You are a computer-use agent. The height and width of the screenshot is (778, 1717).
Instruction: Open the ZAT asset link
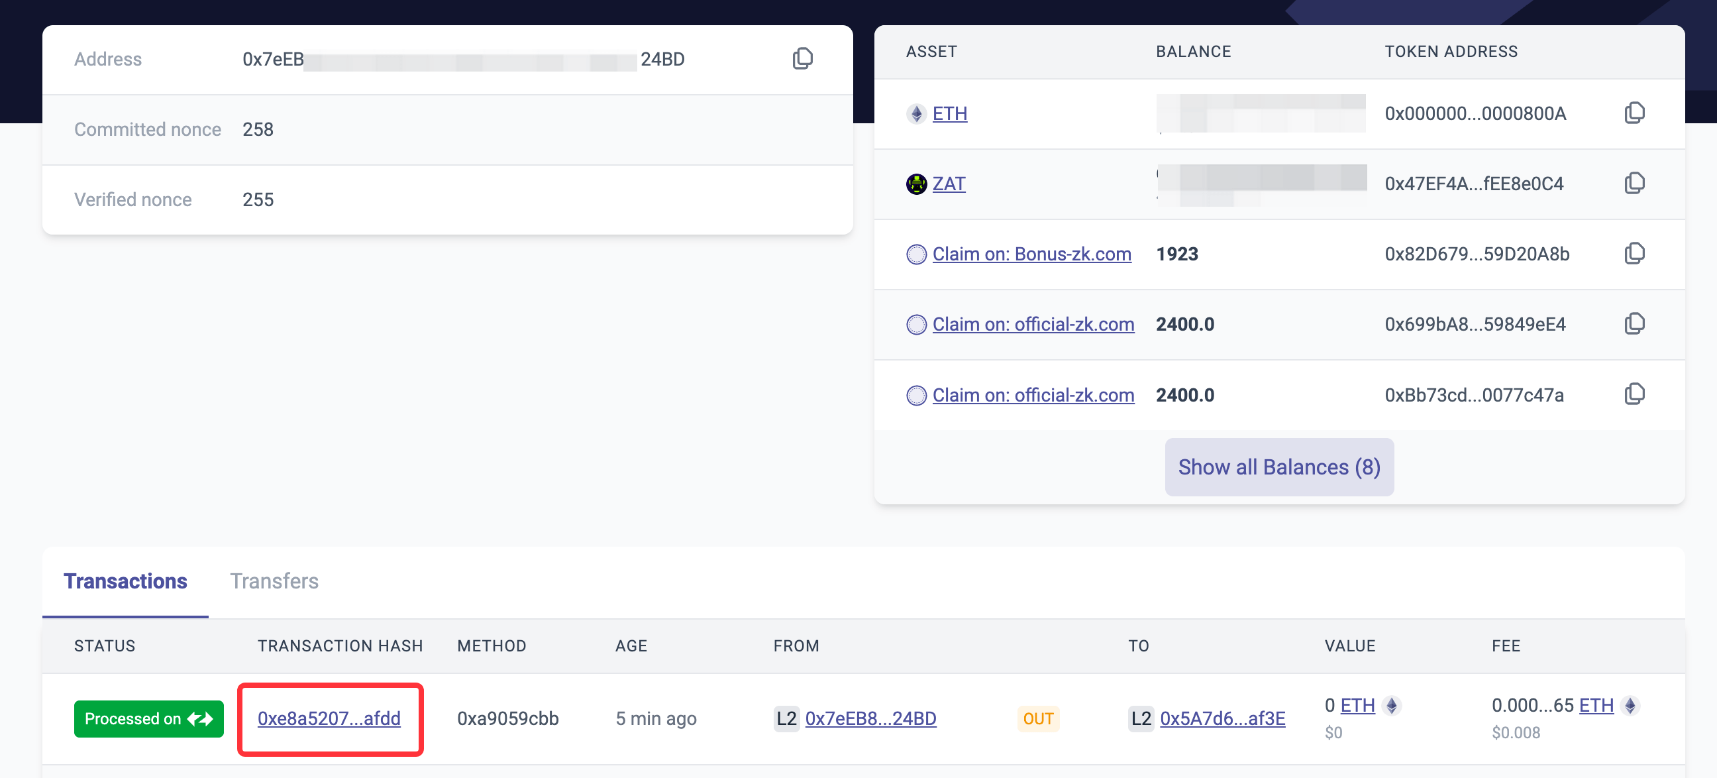click(949, 184)
